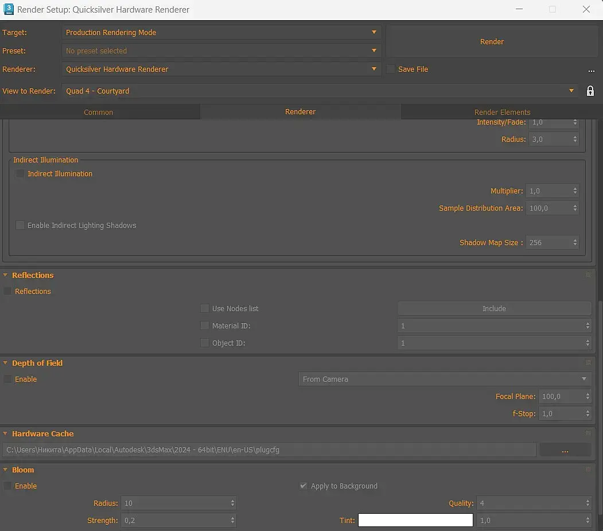Enable the Reflections checkbox

click(7, 291)
